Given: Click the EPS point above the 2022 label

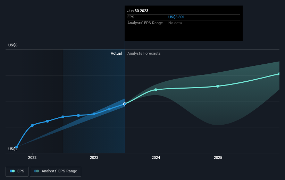Looking at the screenshot, I should tap(32, 125).
